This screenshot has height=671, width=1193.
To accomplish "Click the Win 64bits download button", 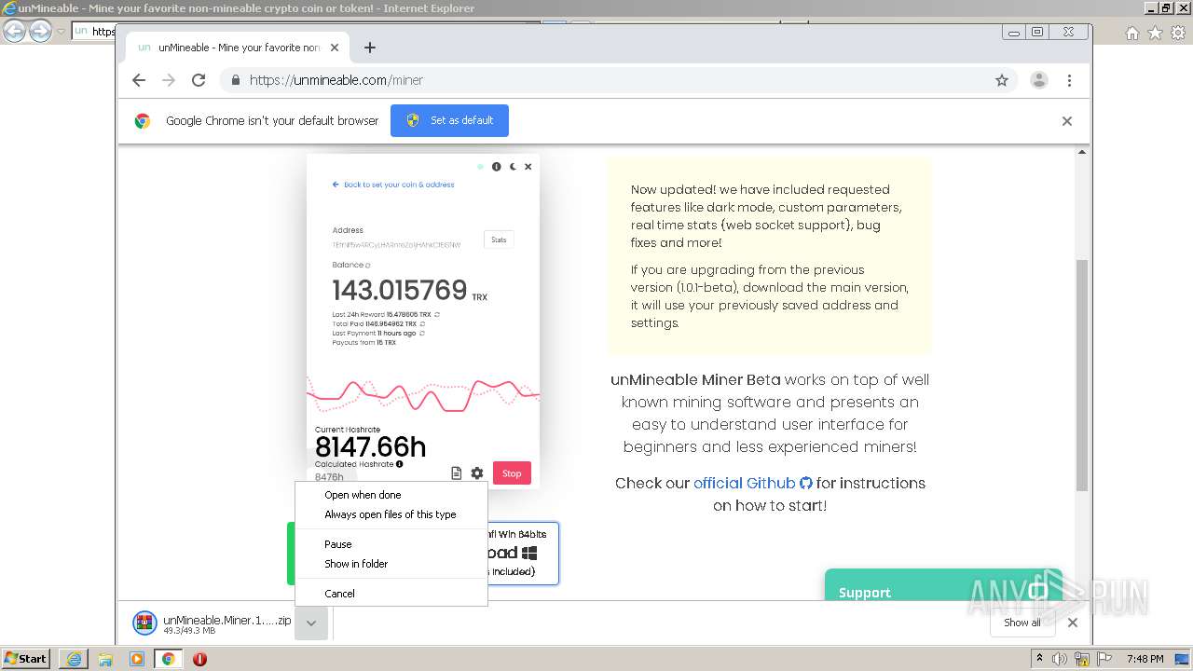I will (523, 553).
